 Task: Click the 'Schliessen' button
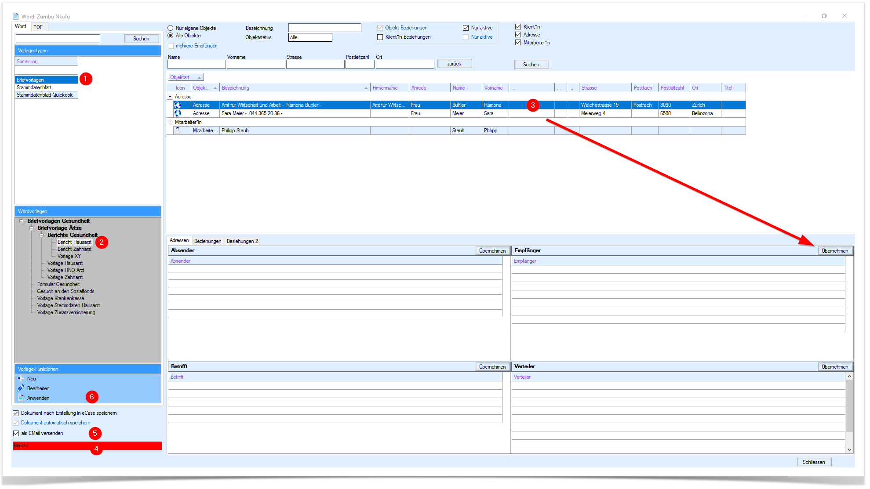814,462
